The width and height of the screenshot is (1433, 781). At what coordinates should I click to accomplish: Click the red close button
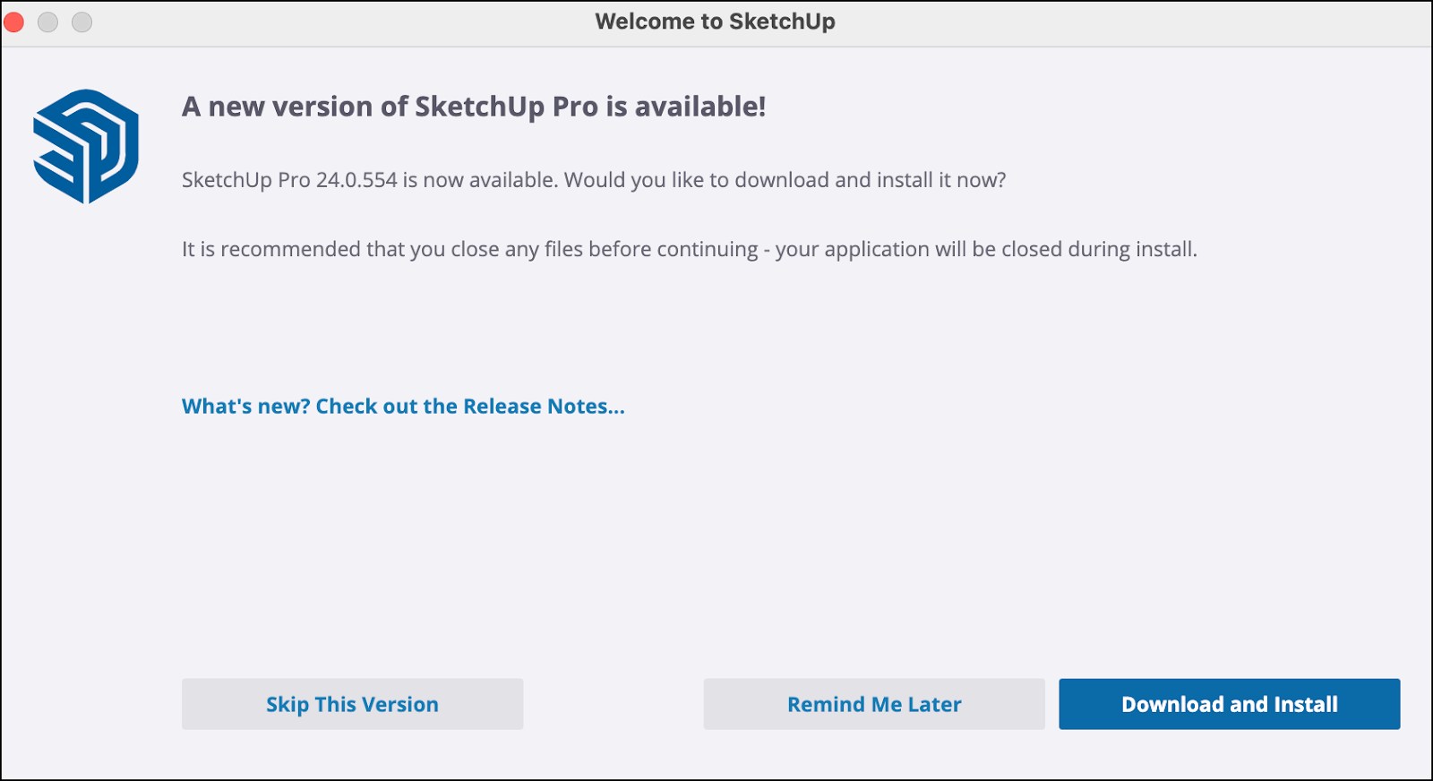point(14,21)
